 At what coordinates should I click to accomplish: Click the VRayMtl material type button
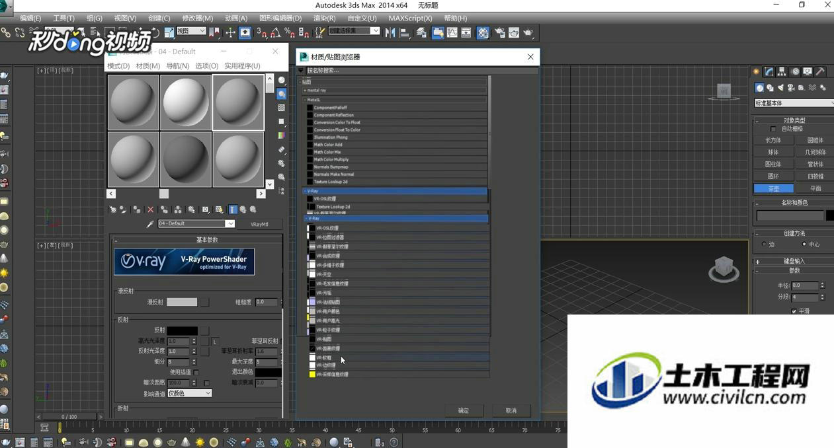click(x=259, y=224)
